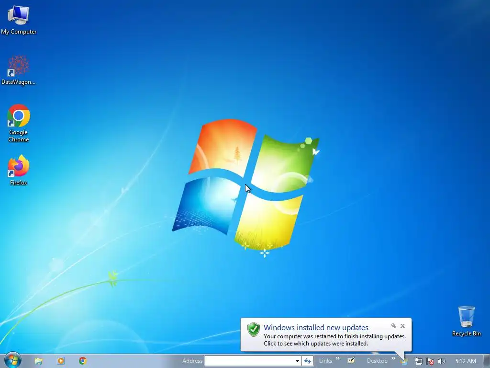Click "Click to see which updates were installed" text
The image size is (490, 368).
(x=316, y=343)
